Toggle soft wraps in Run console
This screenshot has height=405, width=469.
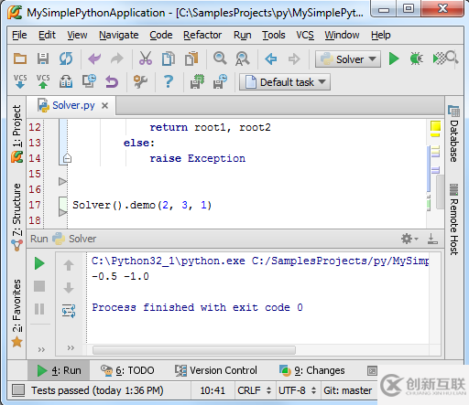(x=69, y=311)
